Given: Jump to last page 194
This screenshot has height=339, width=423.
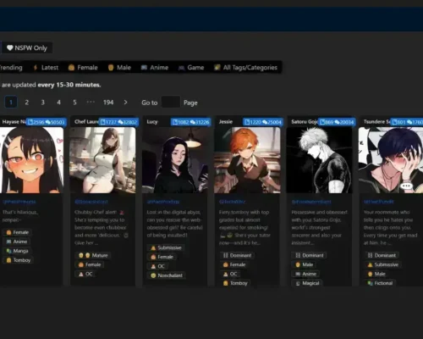Looking at the screenshot, I should coord(108,103).
